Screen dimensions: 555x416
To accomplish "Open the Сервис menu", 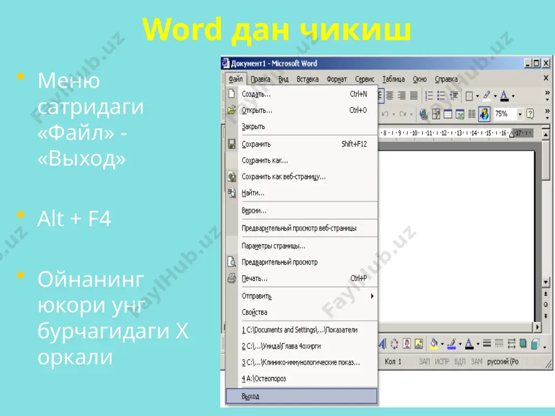I will (x=365, y=79).
